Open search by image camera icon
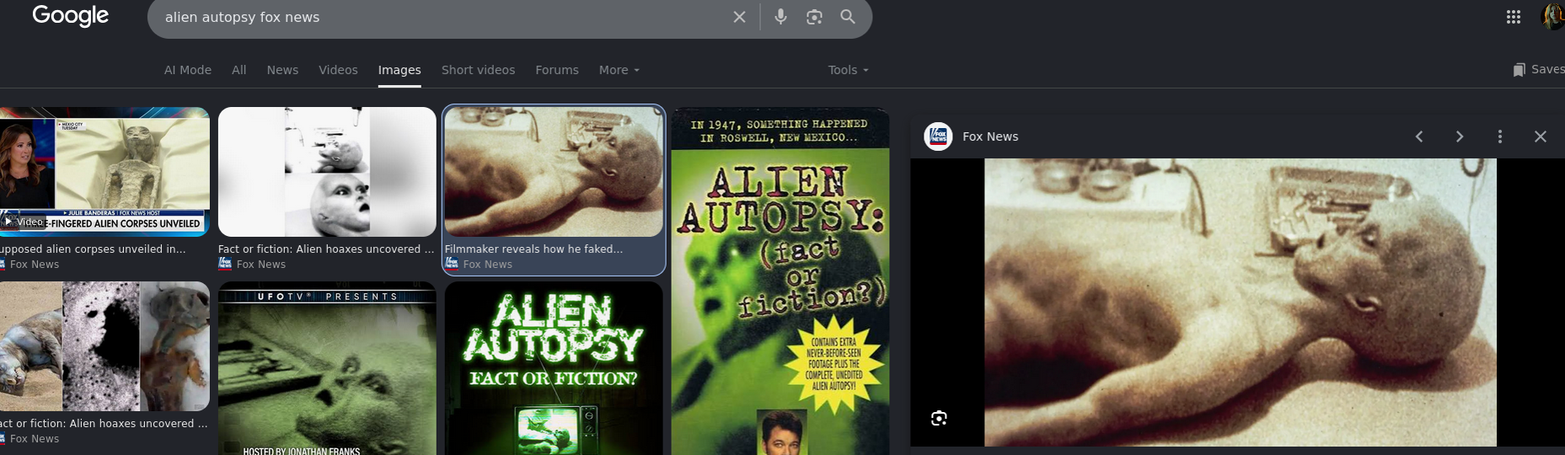Viewport: 1565px width, 455px height. pyautogui.click(x=814, y=17)
